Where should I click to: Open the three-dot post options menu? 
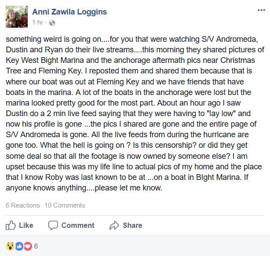coord(261,10)
